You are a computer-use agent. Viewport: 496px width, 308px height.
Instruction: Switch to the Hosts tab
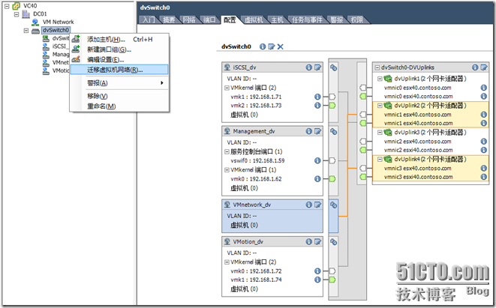tap(277, 20)
